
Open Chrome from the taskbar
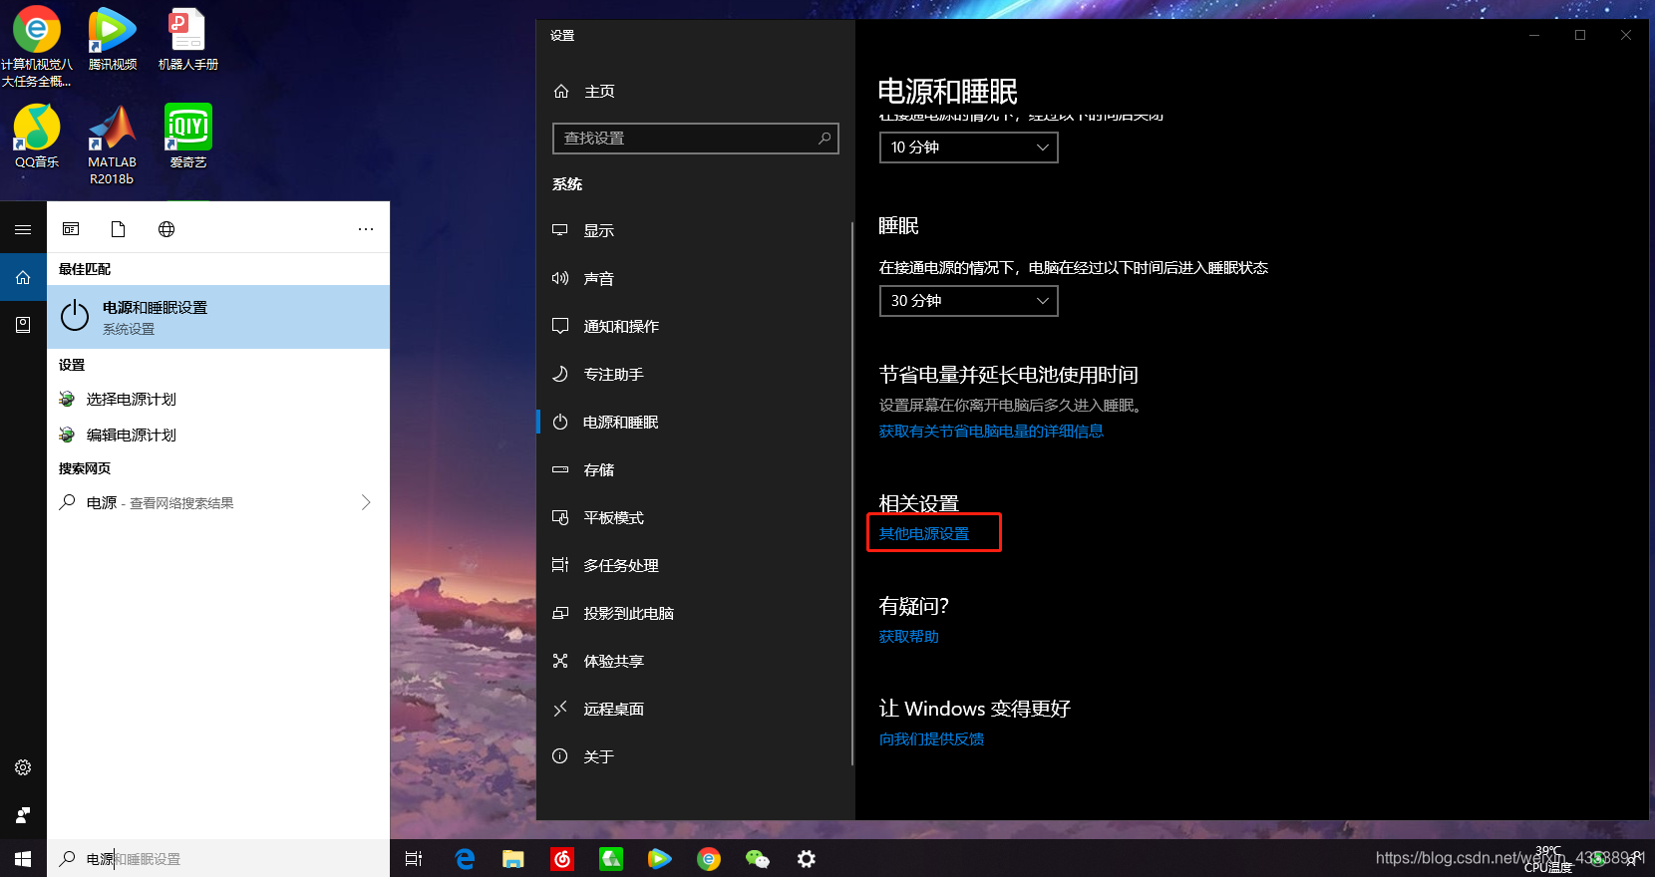[709, 858]
